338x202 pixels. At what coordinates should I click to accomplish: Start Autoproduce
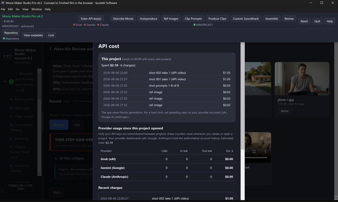(x=149, y=18)
